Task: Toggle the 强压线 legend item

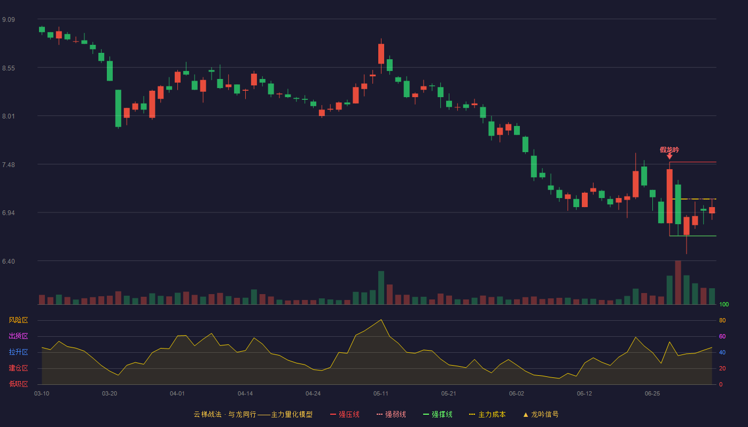Action: tap(345, 414)
